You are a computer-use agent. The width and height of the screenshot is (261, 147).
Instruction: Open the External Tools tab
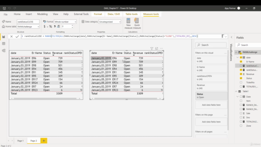(81, 14)
